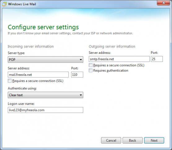Click the Windows Live Mail title icon
Viewport: 172px width, 150px height.
coord(4,4)
